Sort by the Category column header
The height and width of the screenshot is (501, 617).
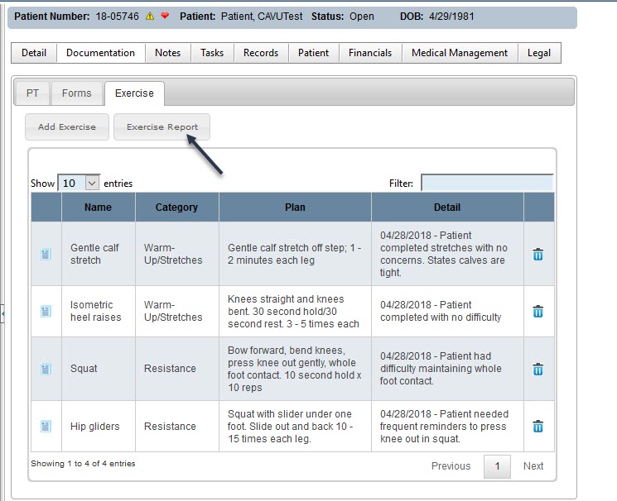coord(176,207)
